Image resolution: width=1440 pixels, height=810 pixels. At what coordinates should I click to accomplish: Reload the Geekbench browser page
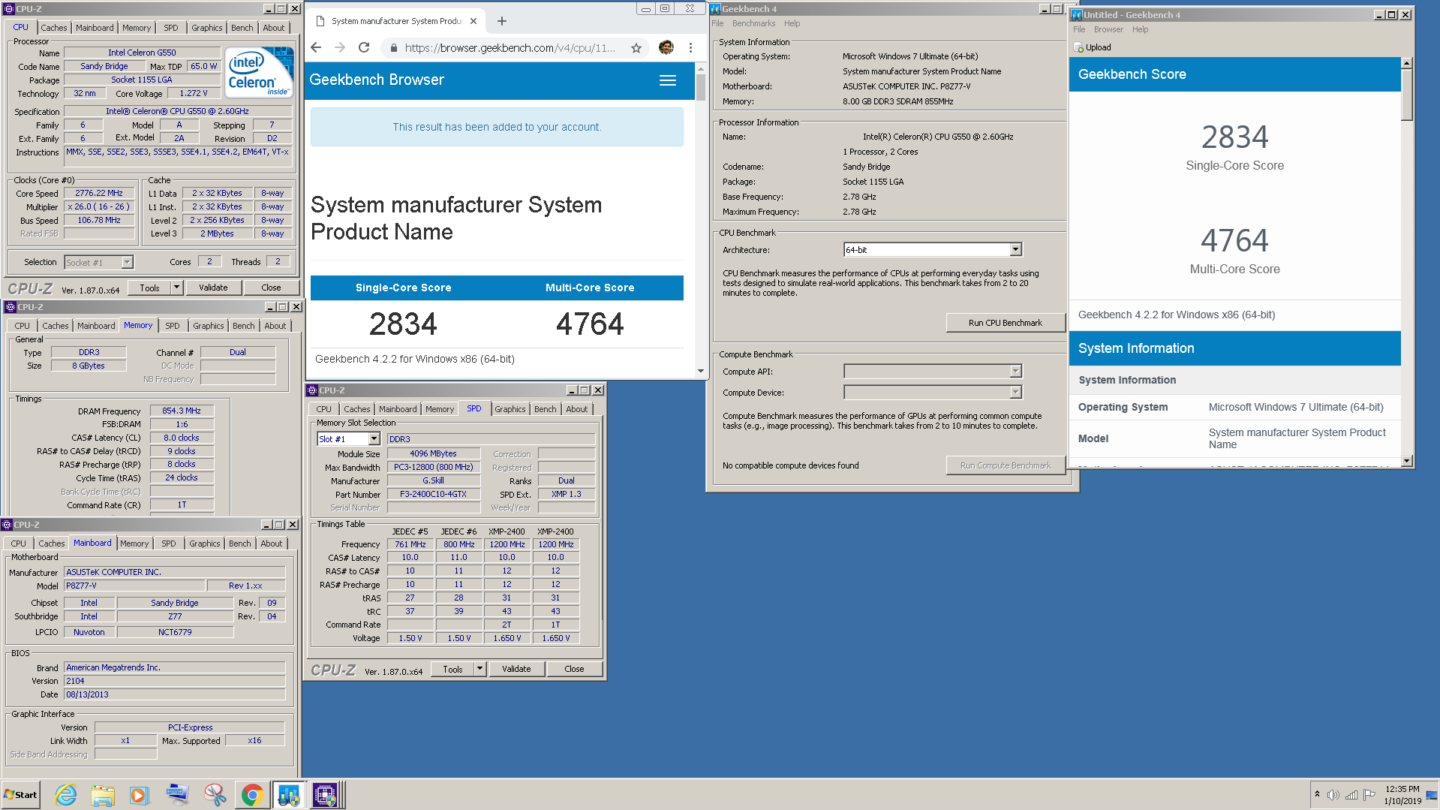[364, 47]
